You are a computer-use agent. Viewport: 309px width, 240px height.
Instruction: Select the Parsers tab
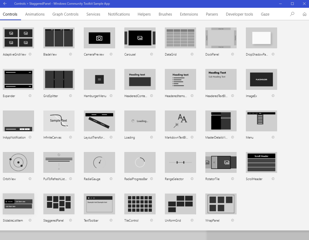pos(212,14)
